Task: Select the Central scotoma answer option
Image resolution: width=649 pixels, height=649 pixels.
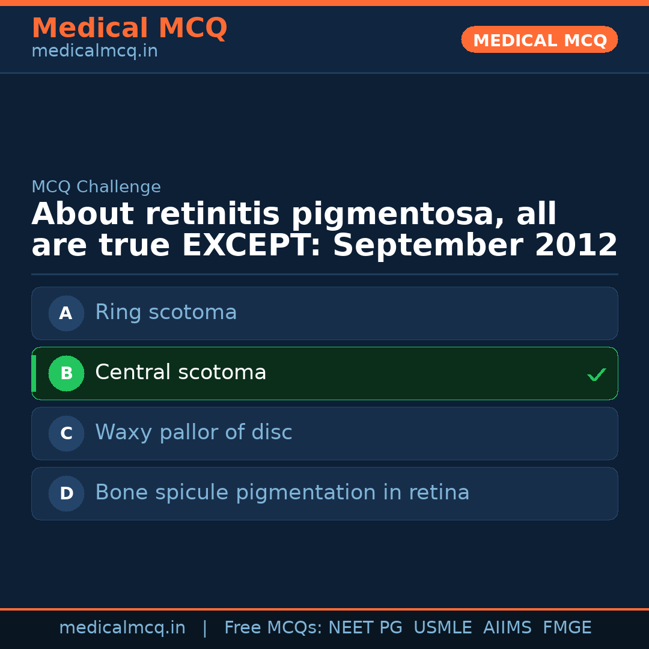Action: [324, 373]
